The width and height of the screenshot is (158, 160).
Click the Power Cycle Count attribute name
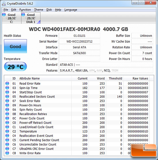click(x=32, y=118)
